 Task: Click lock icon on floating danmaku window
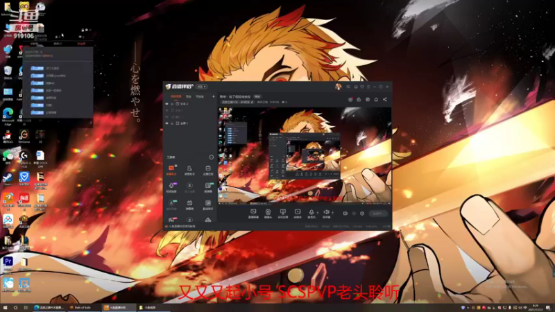pos(83,30)
